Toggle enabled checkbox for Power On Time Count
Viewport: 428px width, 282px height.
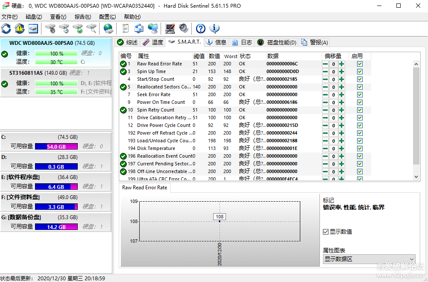click(x=360, y=103)
